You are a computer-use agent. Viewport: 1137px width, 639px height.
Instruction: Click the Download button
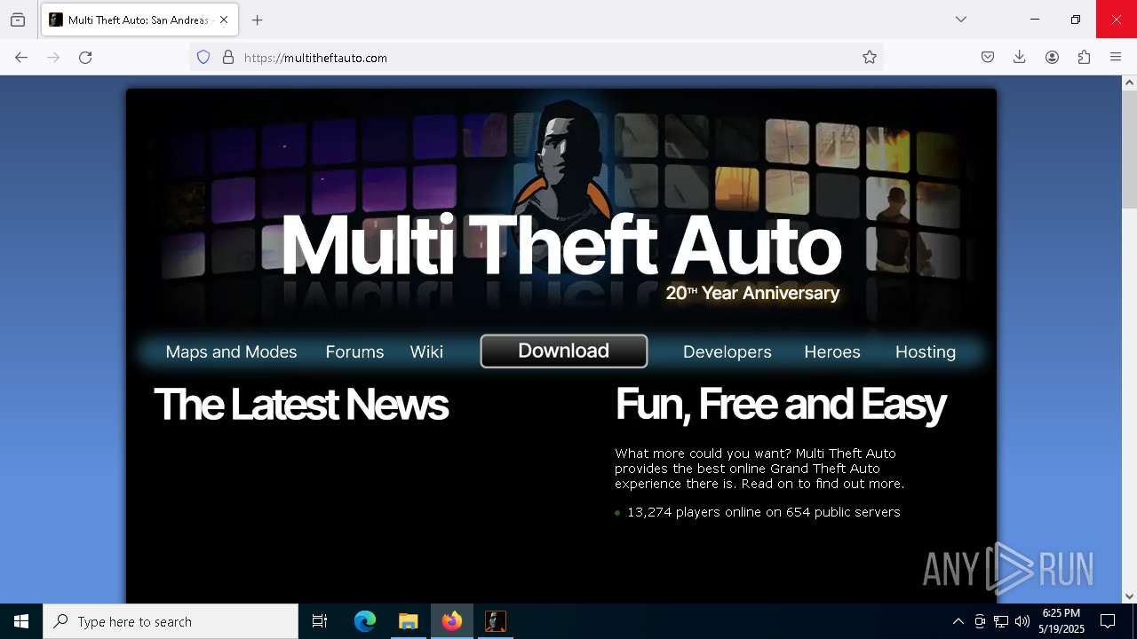[564, 351]
